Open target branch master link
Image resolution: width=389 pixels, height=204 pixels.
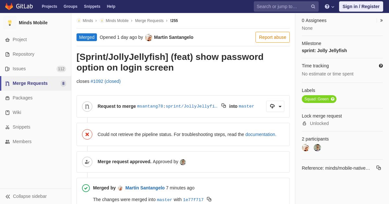246,106
